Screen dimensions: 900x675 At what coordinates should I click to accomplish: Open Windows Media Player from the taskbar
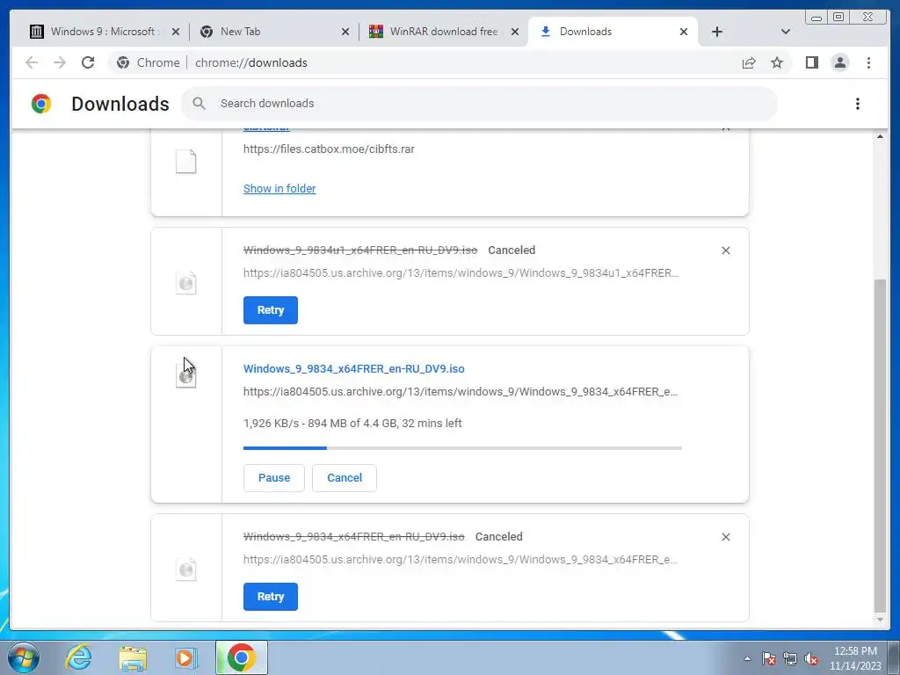[185, 657]
